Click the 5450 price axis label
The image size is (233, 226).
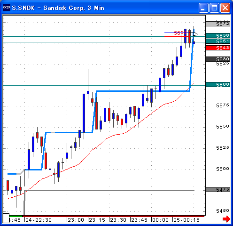click(223, 211)
